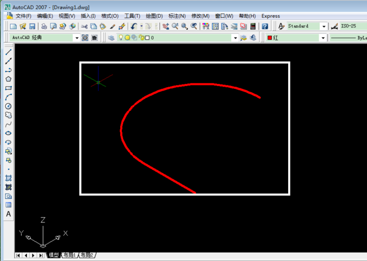Select the Polygon draw tool
Viewport: 367px width, 261px height.
tap(8, 79)
